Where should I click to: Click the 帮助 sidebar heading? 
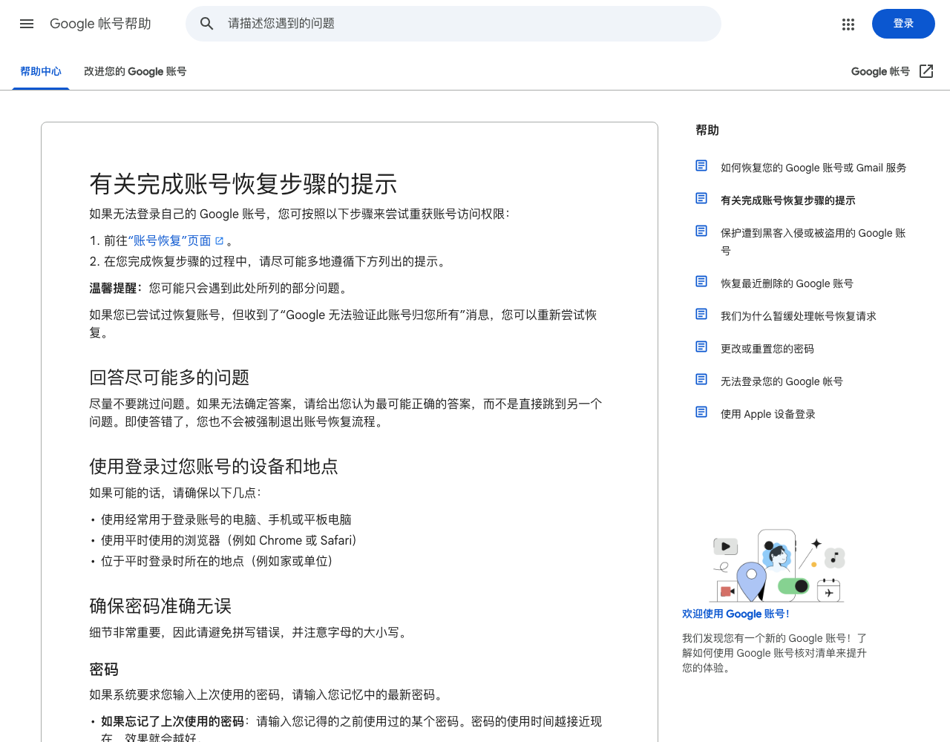(x=707, y=130)
